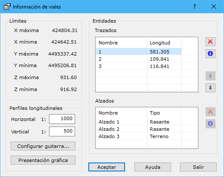Click length value 116.841
Screen dimensions: 224x177
tap(160, 66)
